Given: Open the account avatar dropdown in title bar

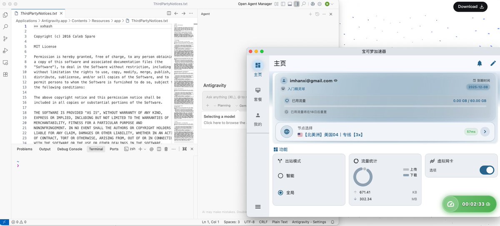Looking at the screenshot, I should pyautogui.click(x=329, y=4).
